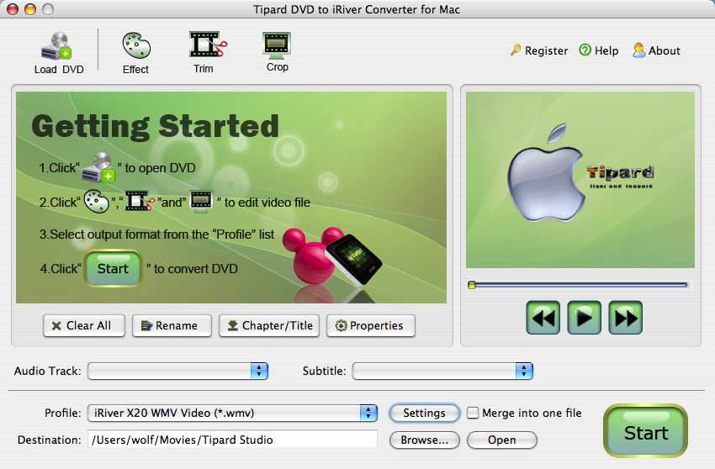Viewport: 715px width, 469px height.
Task: Open the destination folder
Action: pyautogui.click(x=502, y=440)
